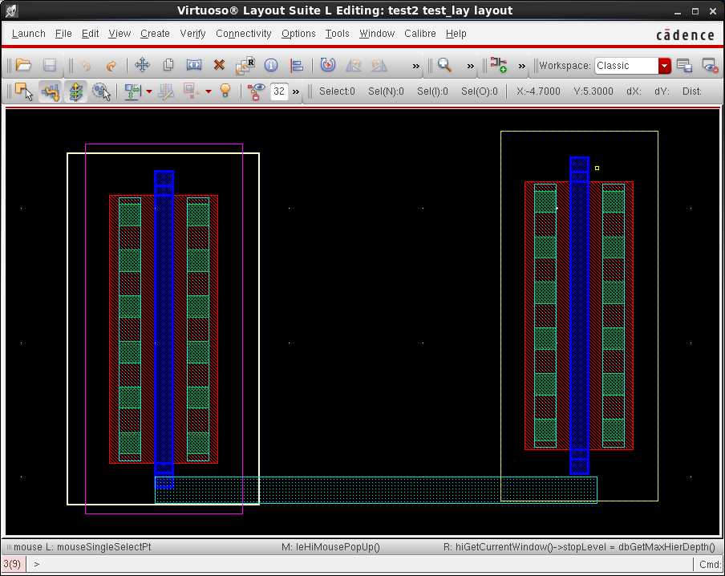Open the Calibre menu
725x576 pixels.
(419, 34)
